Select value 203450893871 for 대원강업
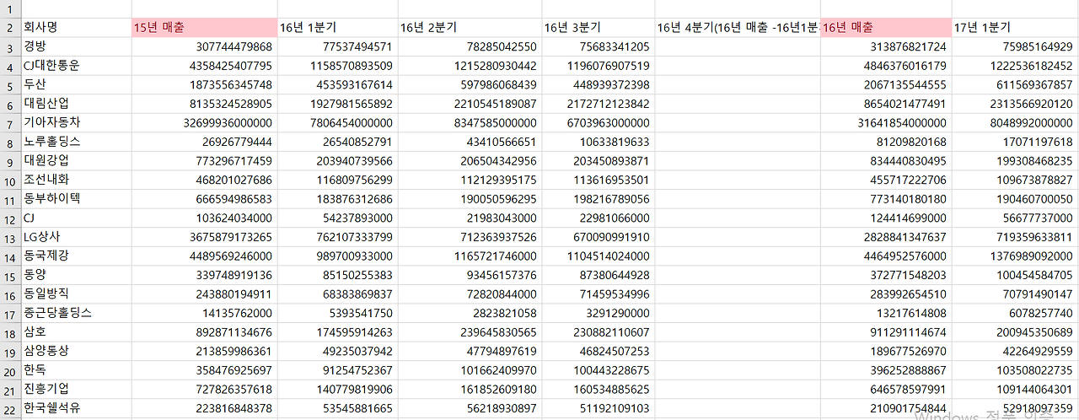The height and width of the screenshot is (420, 1079). click(598, 160)
